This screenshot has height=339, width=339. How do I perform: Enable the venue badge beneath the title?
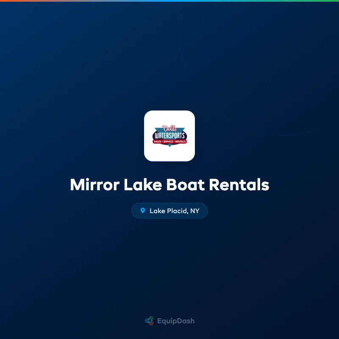click(169, 211)
